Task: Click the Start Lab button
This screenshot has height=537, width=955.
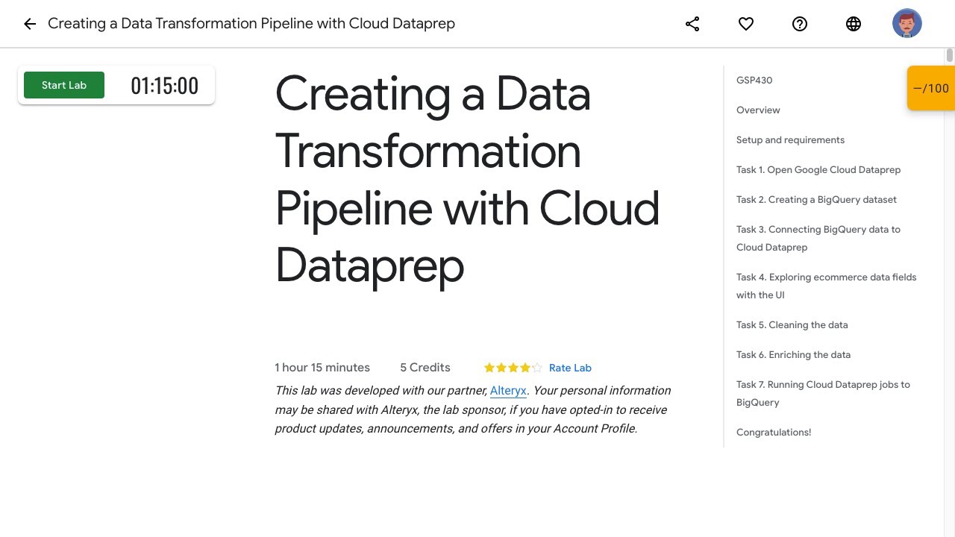Action: click(x=64, y=85)
